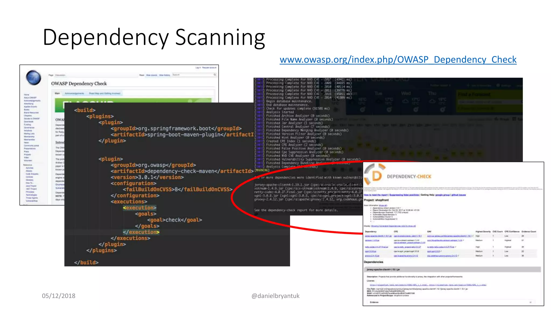Screen dimensions: 551x310
Task: Open the OWASP Dependency Check URL link
Action: [x=398, y=59]
